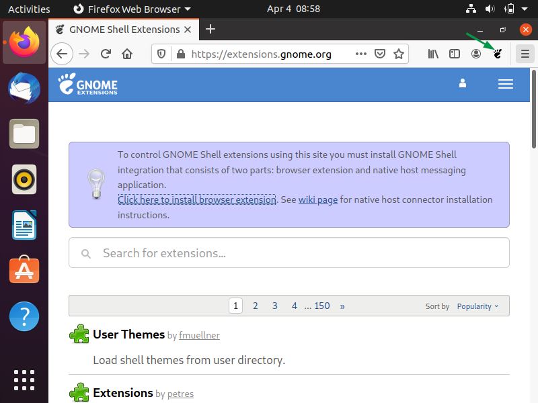
Task: Open Firefox Web Browser app menu
Action: (x=132, y=9)
